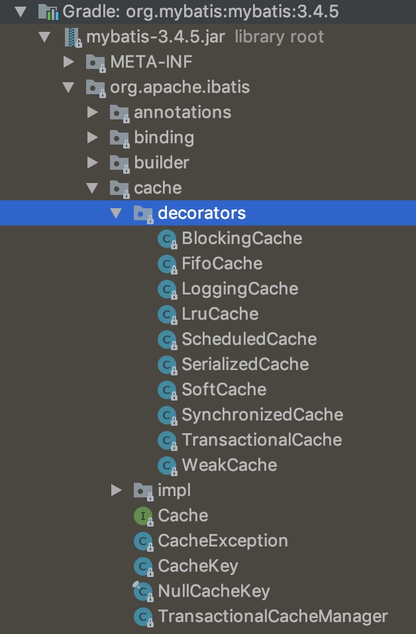Viewport: 416px width, 634px height.
Task: Click the mybatis-3.4.5.jar archive icon
Action: pos(72,36)
